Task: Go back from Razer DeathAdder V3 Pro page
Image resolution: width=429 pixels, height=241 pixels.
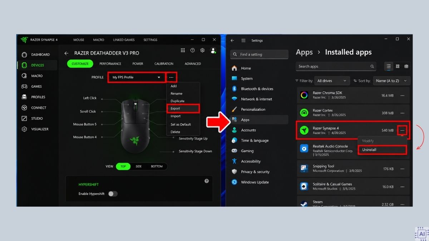Action: click(66, 53)
